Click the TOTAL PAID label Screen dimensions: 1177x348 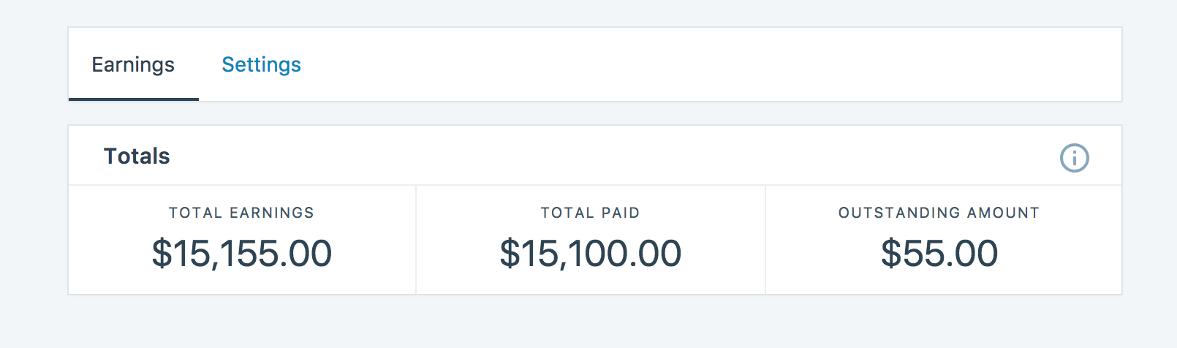pyautogui.click(x=590, y=213)
